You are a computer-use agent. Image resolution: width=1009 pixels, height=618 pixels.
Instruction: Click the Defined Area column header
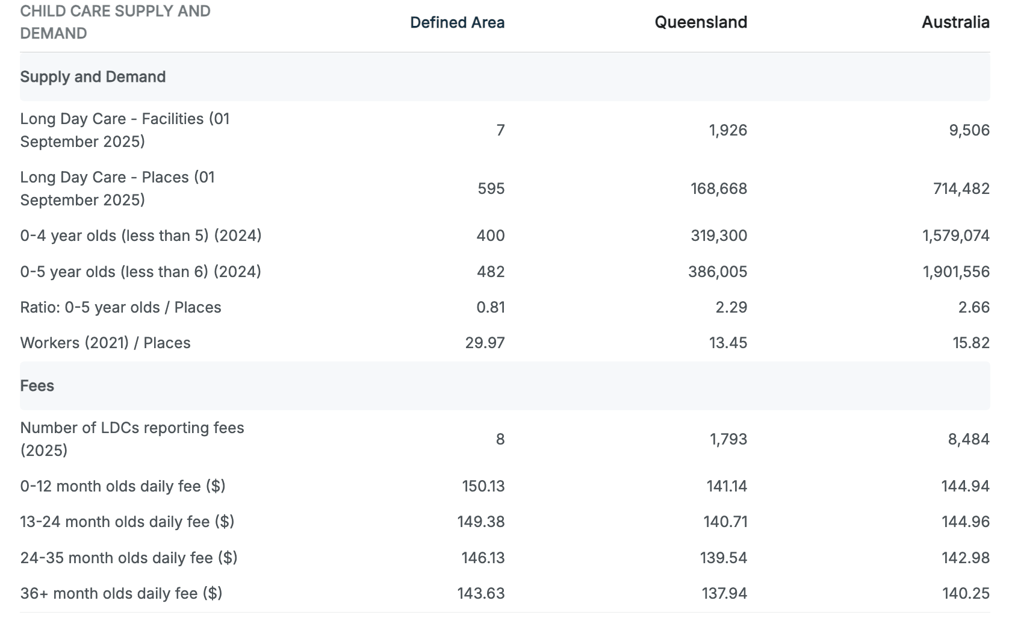pyautogui.click(x=457, y=22)
